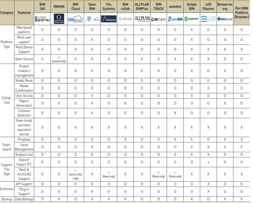Viewport: 253px width, 203px height.
Task: Click the BIMcloud logo
Action: tap(75, 19)
